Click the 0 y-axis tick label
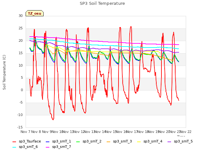Image resolution: width=205 pixels, height=153 pixels. point(22,90)
